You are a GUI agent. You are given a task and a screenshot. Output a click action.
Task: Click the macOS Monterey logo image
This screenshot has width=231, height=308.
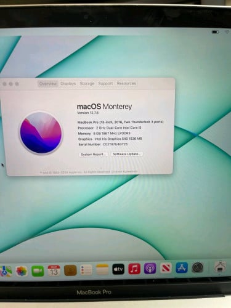click(41, 133)
